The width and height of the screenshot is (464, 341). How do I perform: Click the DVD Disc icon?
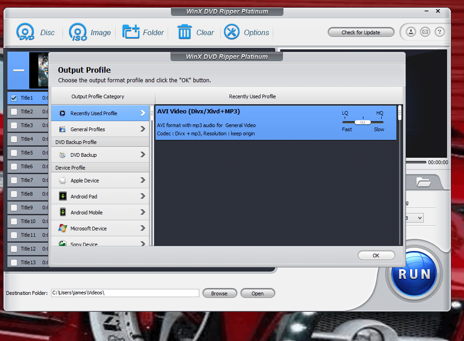coord(25,32)
